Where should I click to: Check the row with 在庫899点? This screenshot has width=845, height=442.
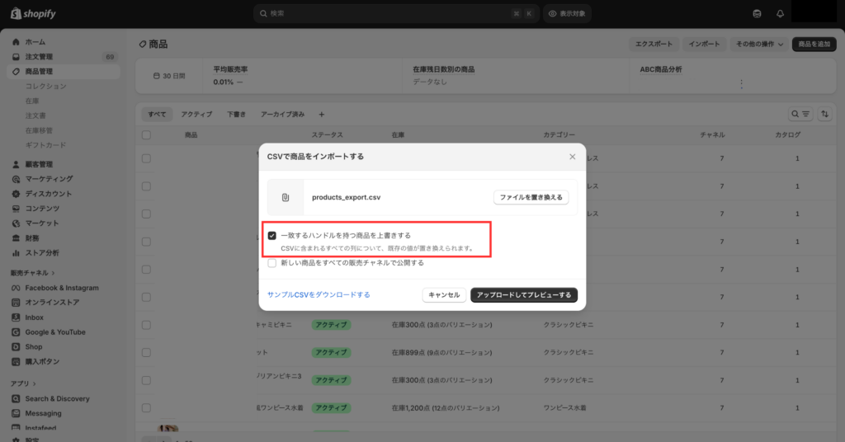147,353
